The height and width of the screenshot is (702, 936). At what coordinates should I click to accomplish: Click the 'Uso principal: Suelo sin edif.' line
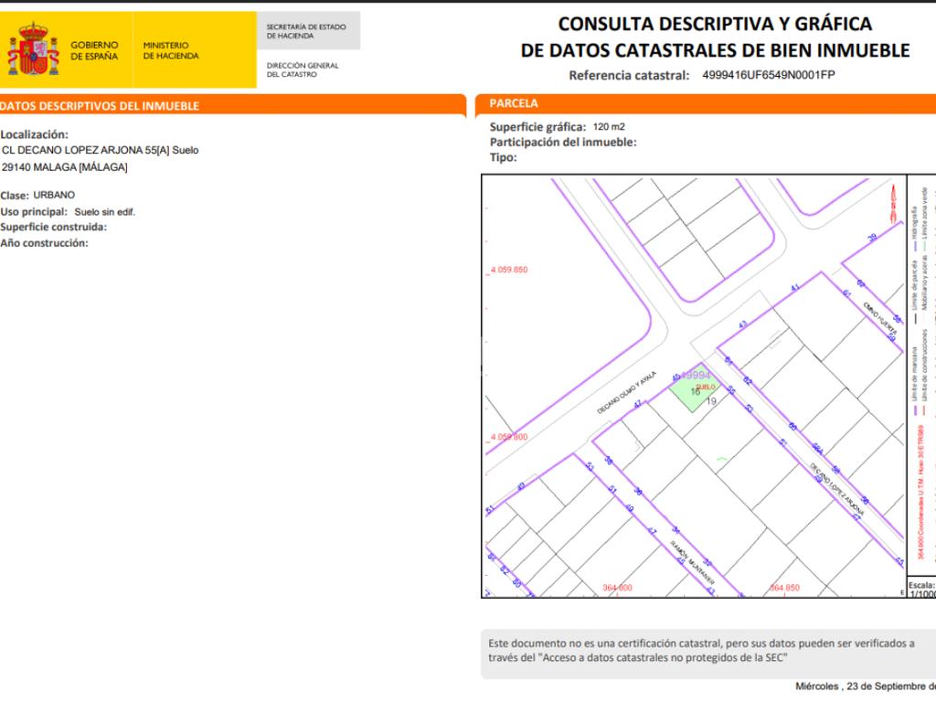pos(68,212)
